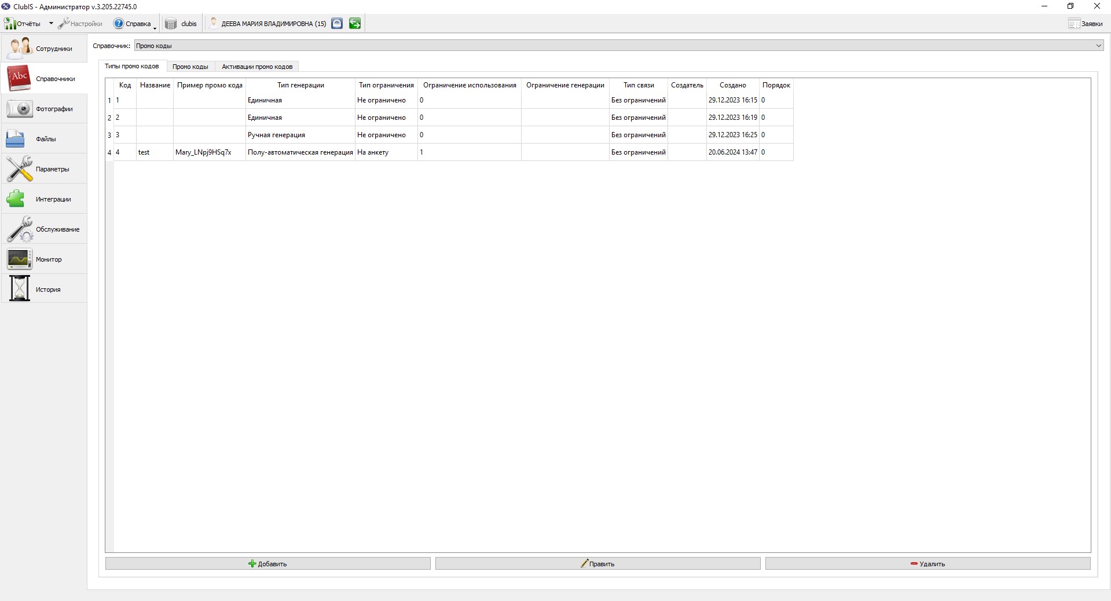Minimize the ClubIS window
Screen dimensions: 1111x601
click(1044, 6)
